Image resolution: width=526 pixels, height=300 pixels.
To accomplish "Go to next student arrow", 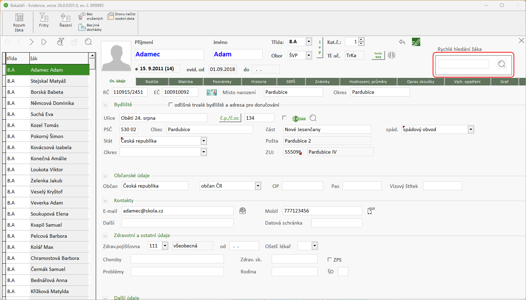I will point(31,42).
